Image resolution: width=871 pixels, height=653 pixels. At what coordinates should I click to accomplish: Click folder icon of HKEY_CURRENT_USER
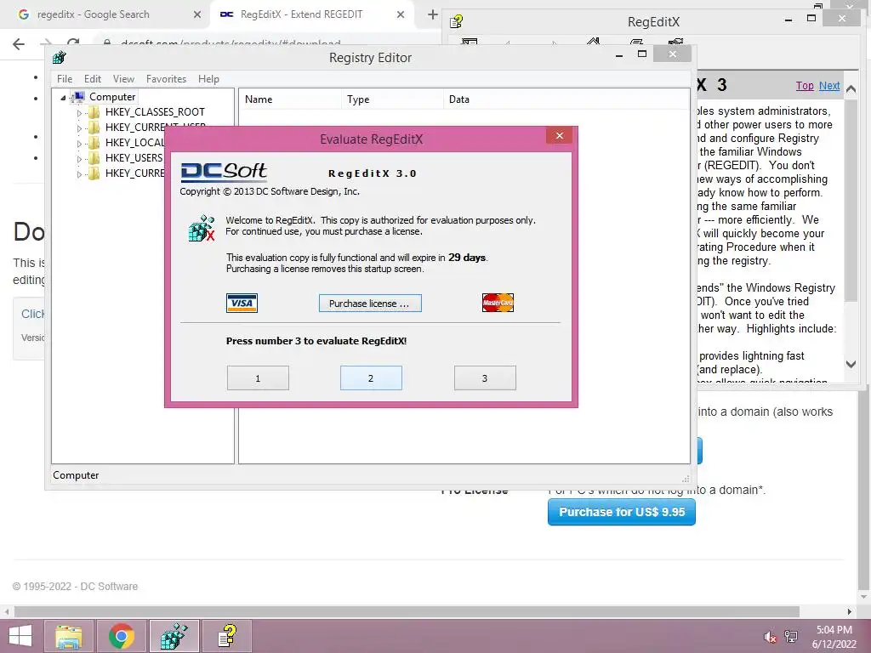click(x=94, y=128)
